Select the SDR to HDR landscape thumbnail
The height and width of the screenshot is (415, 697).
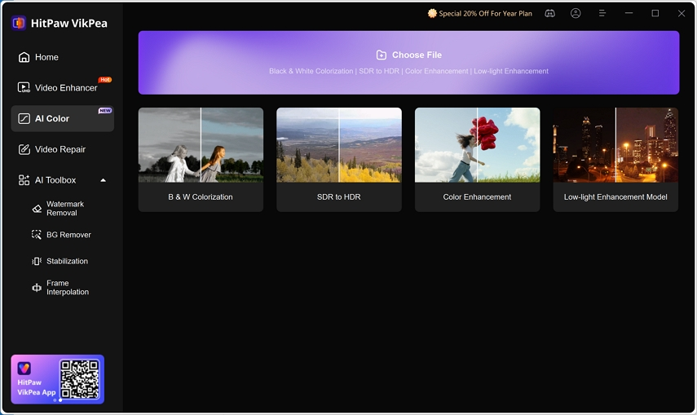pyautogui.click(x=339, y=145)
